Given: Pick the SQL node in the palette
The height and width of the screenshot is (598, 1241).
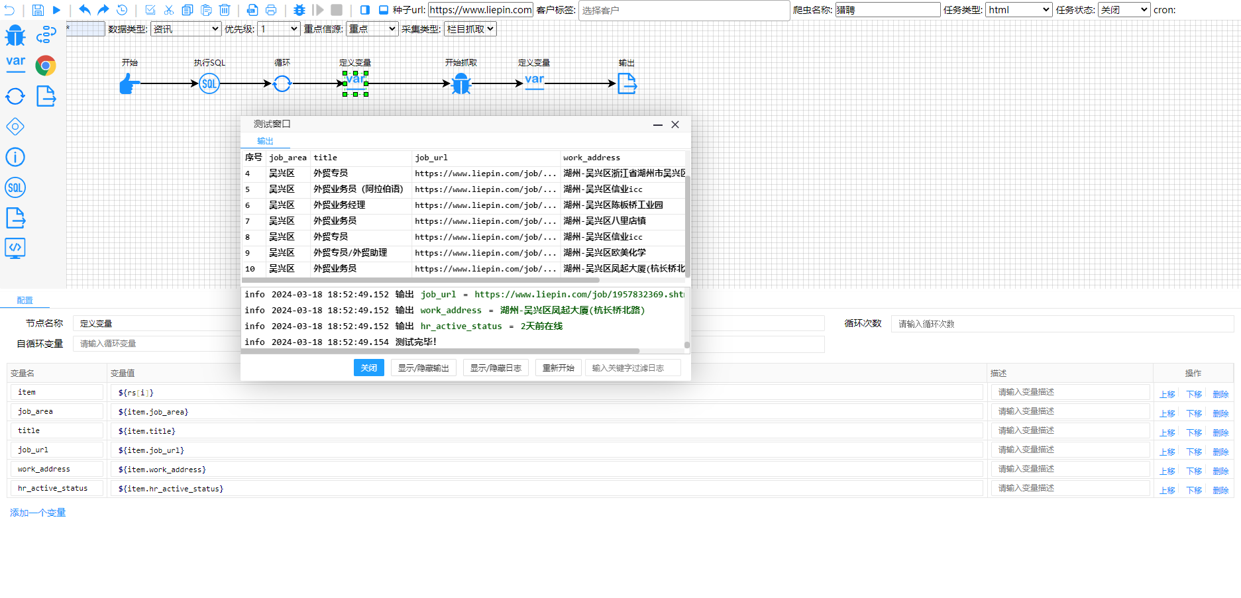Looking at the screenshot, I should pyautogui.click(x=15, y=187).
